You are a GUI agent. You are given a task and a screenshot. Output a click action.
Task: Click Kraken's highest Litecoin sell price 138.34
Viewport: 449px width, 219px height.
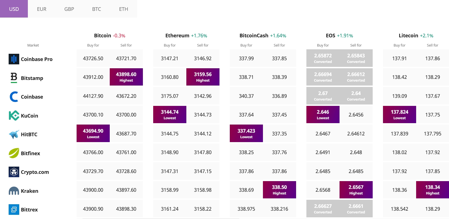point(433,190)
